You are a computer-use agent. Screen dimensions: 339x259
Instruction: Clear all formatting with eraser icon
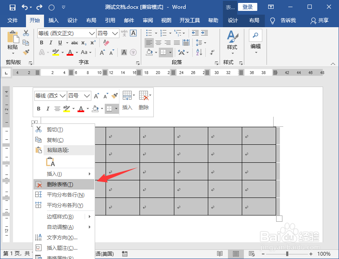(x=106, y=43)
